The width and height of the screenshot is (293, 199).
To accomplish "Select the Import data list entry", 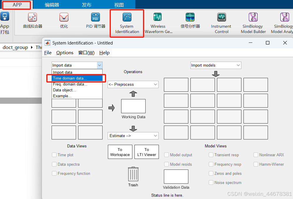I will 77,72.
